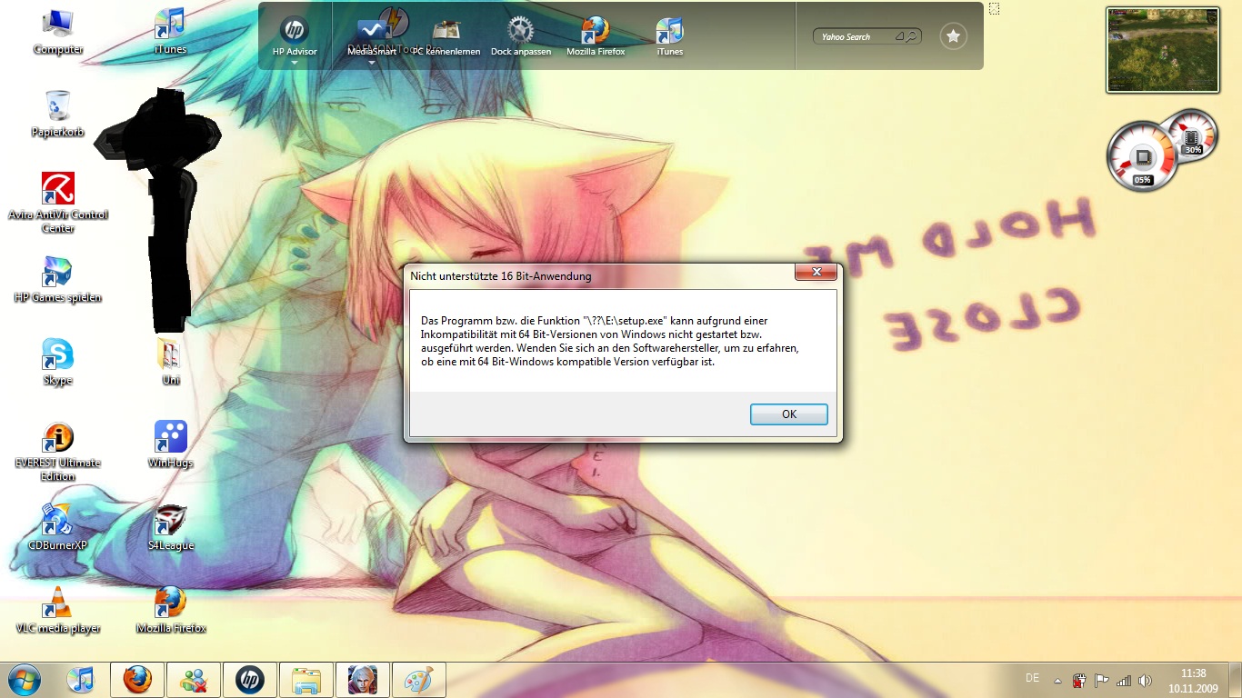Select the CDBurnerXP desktop icon
The image size is (1242, 698).
pyautogui.click(x=58, y=528)
